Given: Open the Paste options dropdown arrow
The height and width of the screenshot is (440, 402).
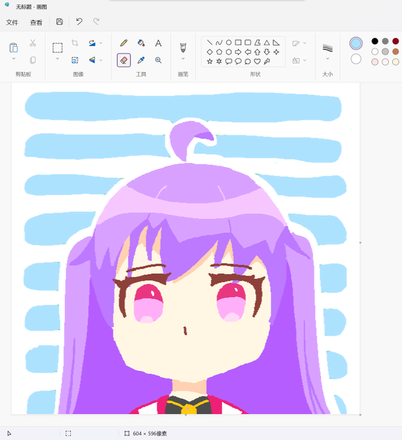Looking at the screenshot, I should [x=14, y=59].
